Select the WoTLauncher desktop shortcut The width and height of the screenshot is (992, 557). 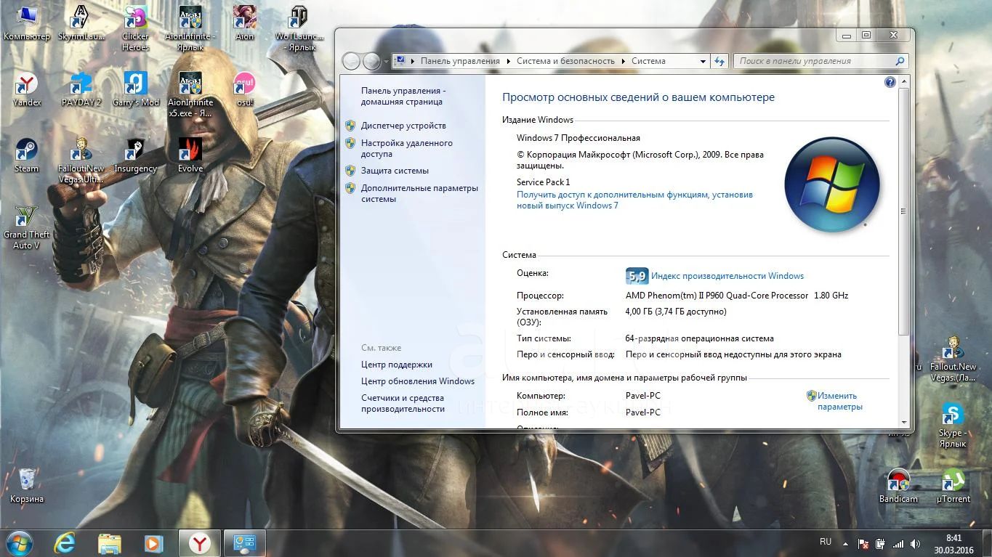pyautogui.click(x=298, y=28)
